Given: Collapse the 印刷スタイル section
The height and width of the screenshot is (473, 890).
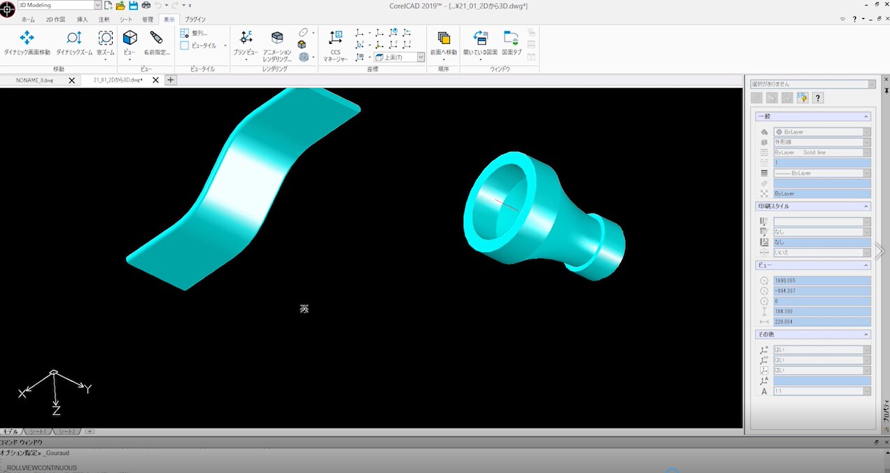Looking at the screenshot, I should (x=866, y=206).
